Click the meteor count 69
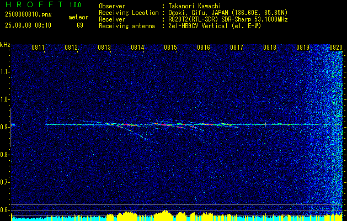The height and width of the screenshot is (221, 347). 80,25
